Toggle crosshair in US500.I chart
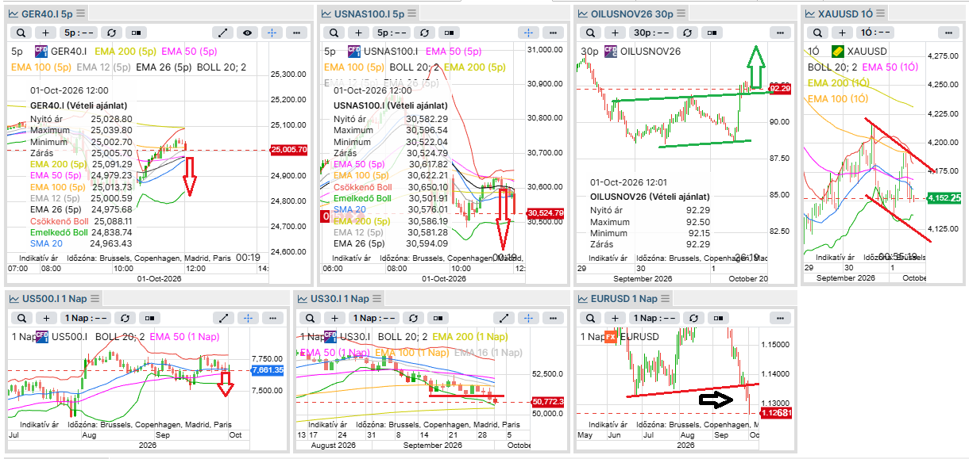 coord(248,318)
